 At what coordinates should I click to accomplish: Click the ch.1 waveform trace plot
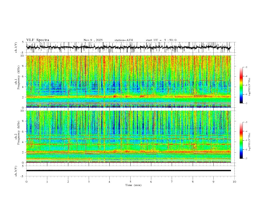point(129,47)
